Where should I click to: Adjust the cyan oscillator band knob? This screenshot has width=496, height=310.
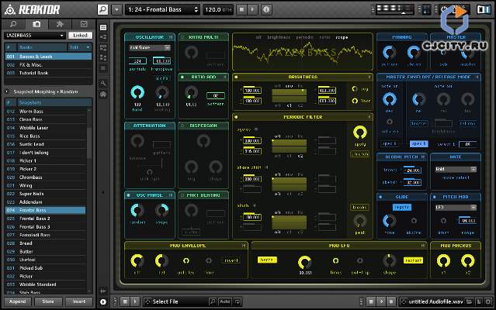pyautogui.click(x=137, y=92)
